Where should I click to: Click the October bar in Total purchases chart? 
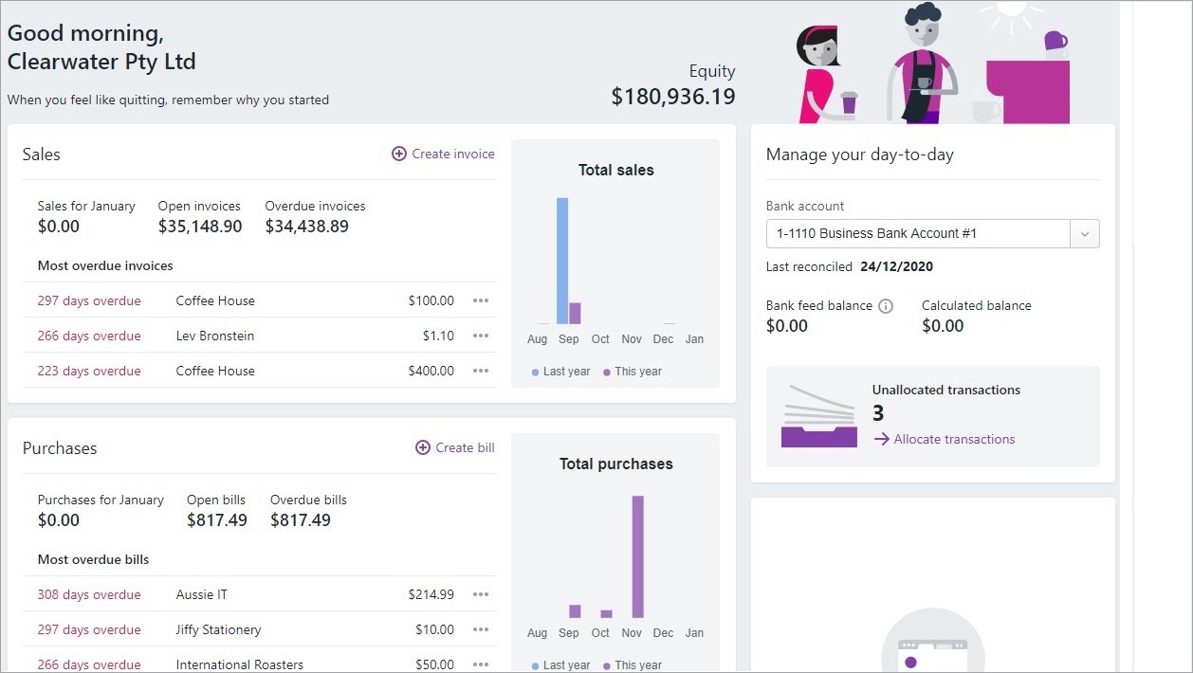pyautogui.click(x=607, y=614)
